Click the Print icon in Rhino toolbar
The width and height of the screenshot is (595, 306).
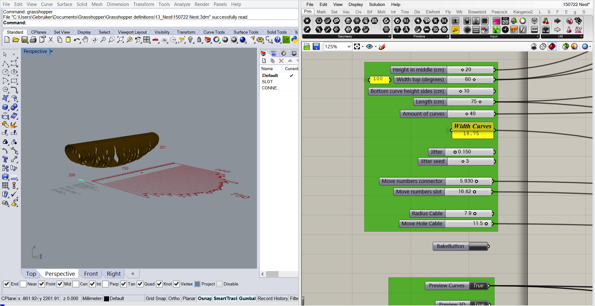[x=33, y=40]
